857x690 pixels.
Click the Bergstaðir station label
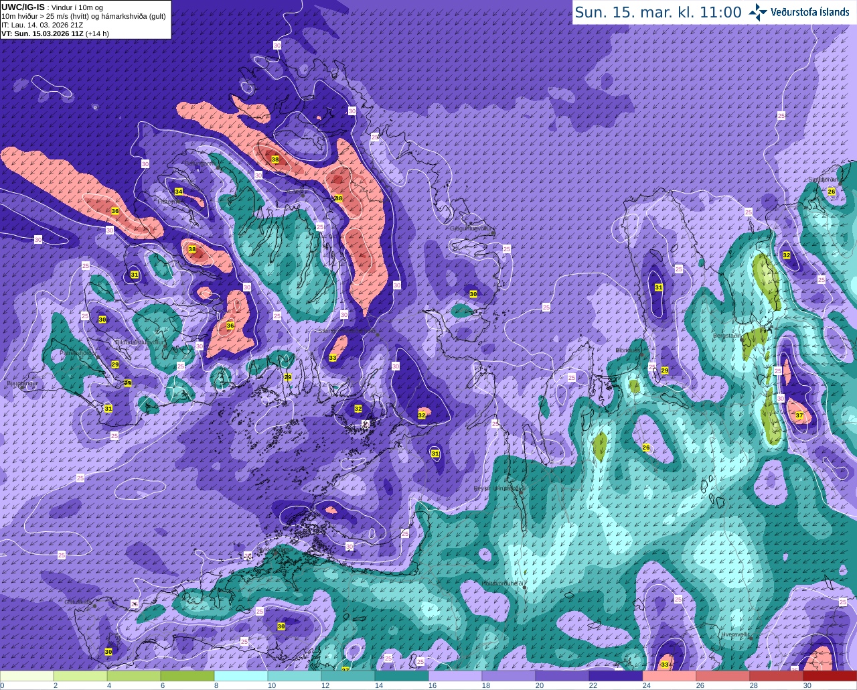point(728,335)
